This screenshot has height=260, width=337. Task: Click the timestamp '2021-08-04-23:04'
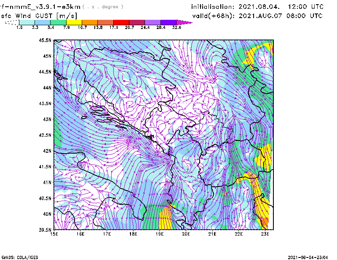308,257
